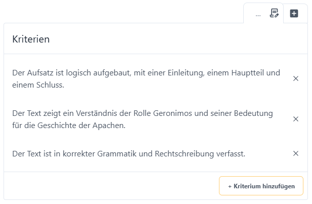Screen dimensions: 312x204
Task: Add a new criterion to the list
Action: pos(261,186)
